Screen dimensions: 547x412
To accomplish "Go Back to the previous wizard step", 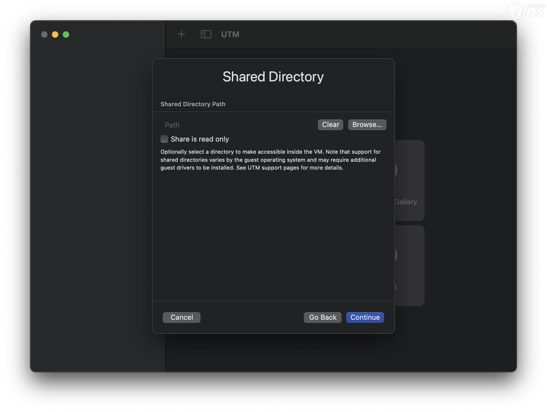I will [x=322, y=317].
